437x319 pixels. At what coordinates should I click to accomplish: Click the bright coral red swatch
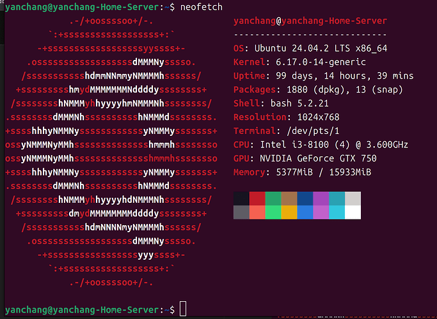point(257,212)
